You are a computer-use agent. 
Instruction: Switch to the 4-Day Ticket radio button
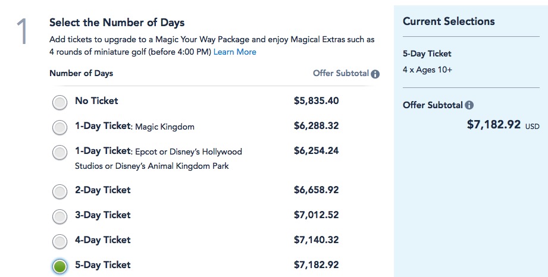60,241
